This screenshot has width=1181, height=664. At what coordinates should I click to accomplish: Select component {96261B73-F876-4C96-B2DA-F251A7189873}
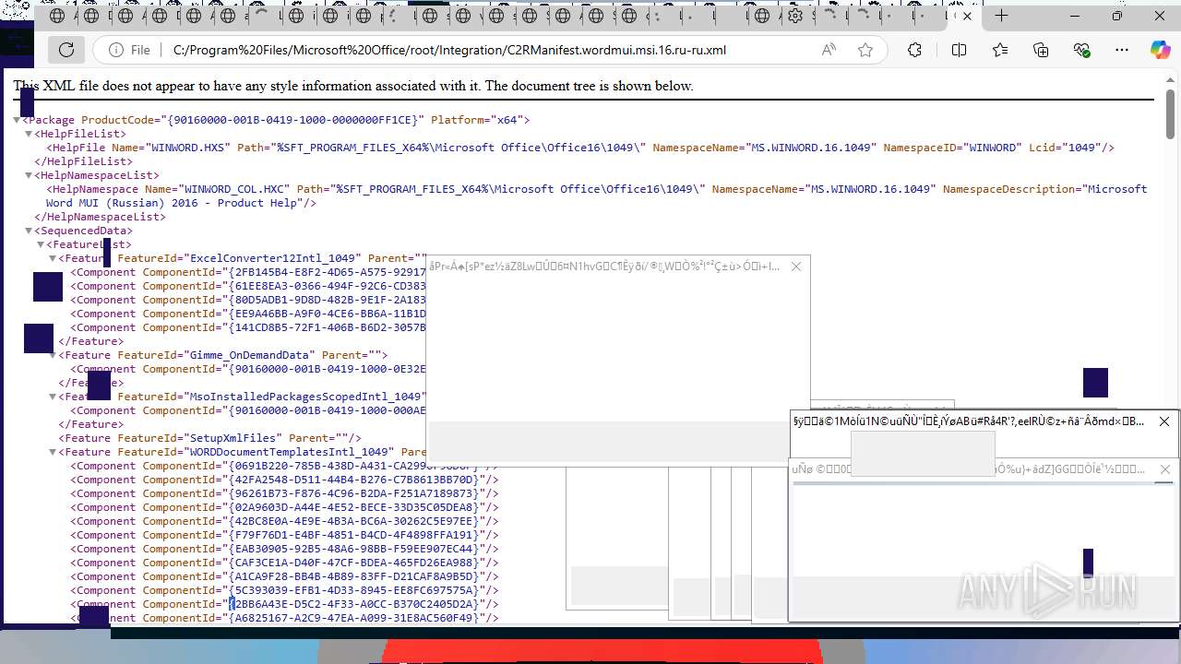pos(284,493)
